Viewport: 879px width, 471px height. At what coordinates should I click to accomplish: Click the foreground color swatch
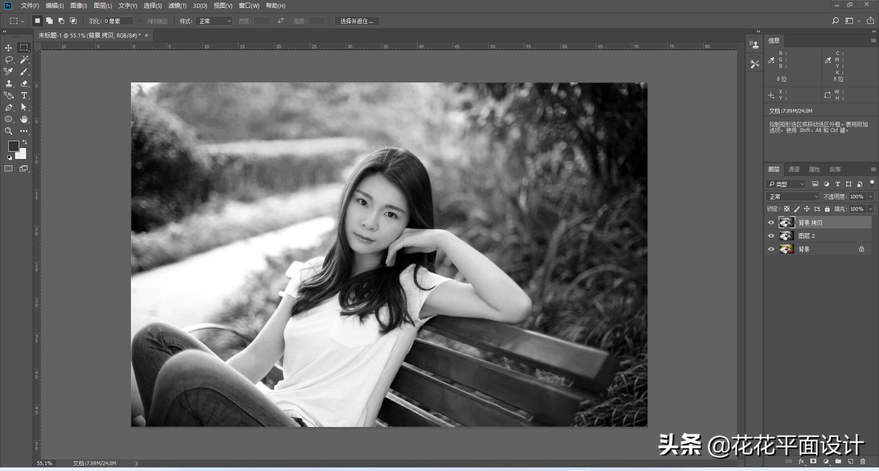point(13,146)
